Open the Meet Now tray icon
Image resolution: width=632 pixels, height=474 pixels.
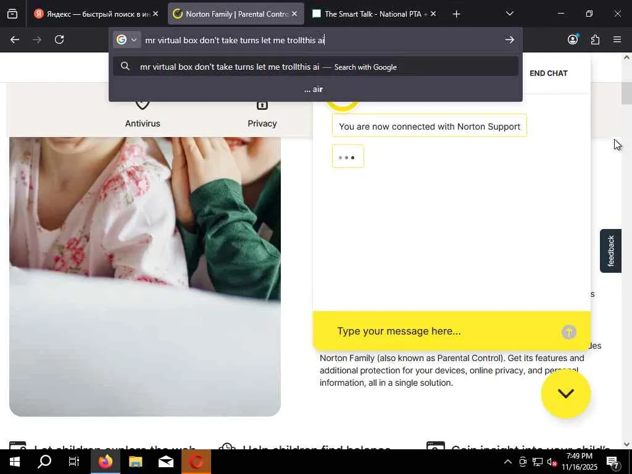(x=523, y=462)
